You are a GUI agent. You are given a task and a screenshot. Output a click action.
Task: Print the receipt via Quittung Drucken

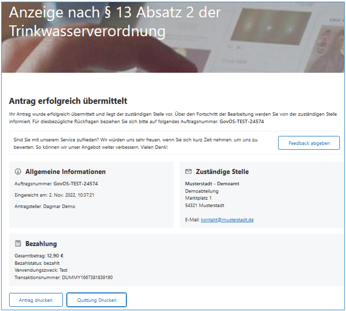click(x=97, y=300)
